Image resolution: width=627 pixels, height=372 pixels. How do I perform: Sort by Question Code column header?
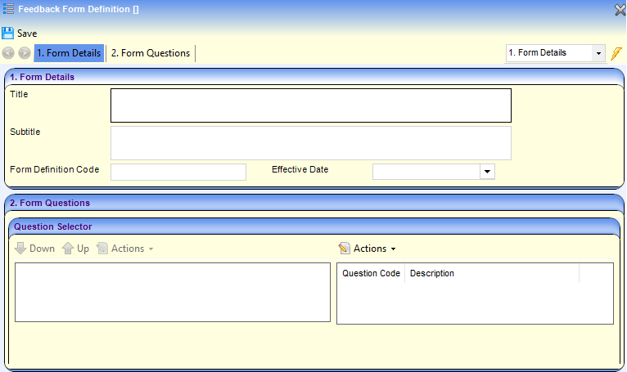[x=371, y=273]
